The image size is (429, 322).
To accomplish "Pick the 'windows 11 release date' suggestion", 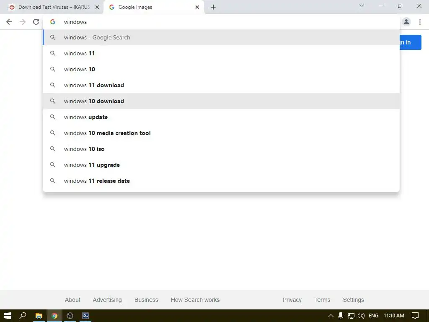I will point(221,181).
